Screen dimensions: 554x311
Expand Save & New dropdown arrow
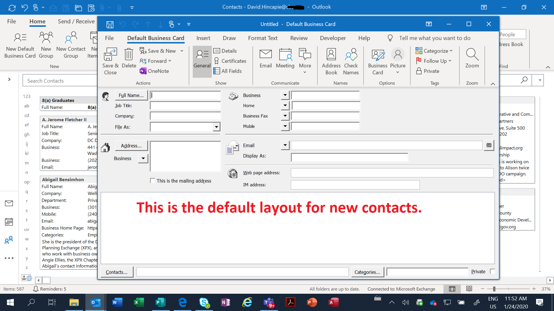click(x=182, y=51)
